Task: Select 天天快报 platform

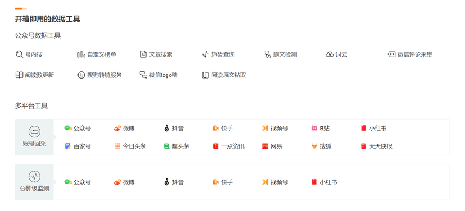Action: point(377,146)
